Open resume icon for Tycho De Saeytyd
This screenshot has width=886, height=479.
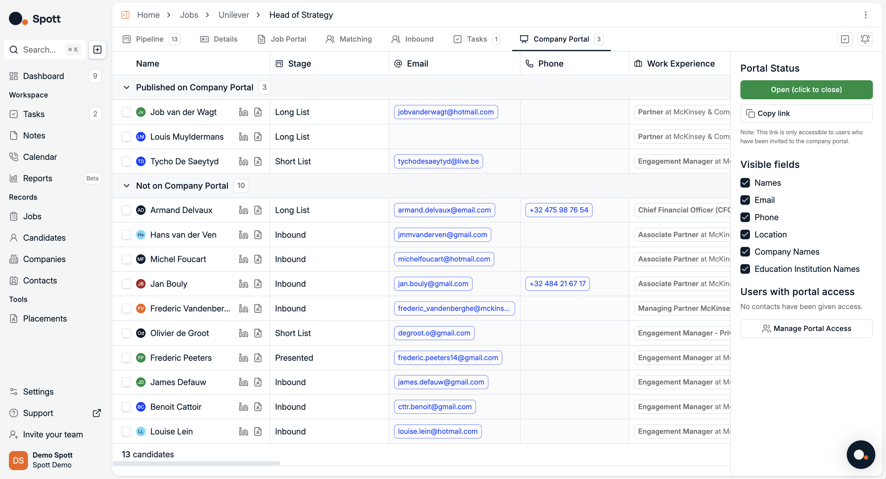point(258,161)
